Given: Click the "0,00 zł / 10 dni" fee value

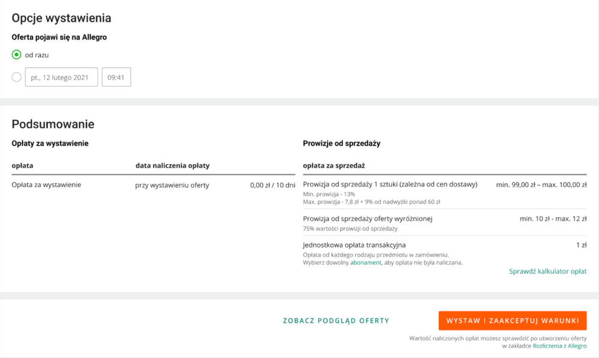Looking at the screenshot, I should [272, 185].
